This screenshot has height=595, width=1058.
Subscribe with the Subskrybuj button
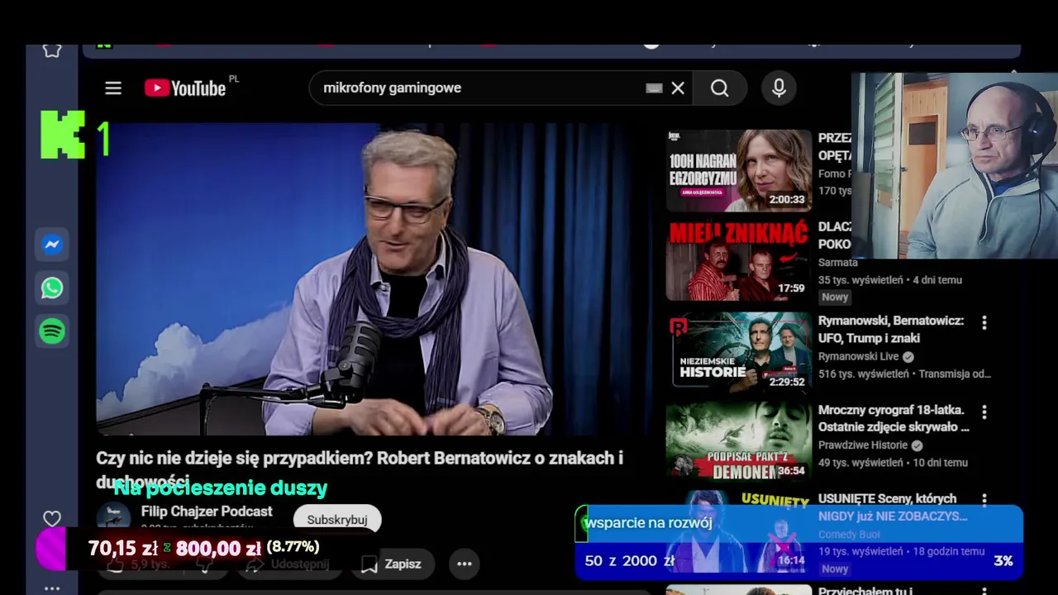click(337, 520)
